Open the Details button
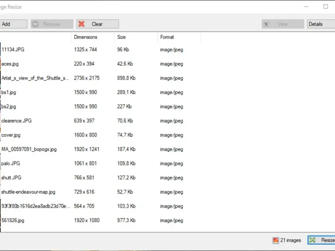The image size is (335, 251). tap(321, 24)
